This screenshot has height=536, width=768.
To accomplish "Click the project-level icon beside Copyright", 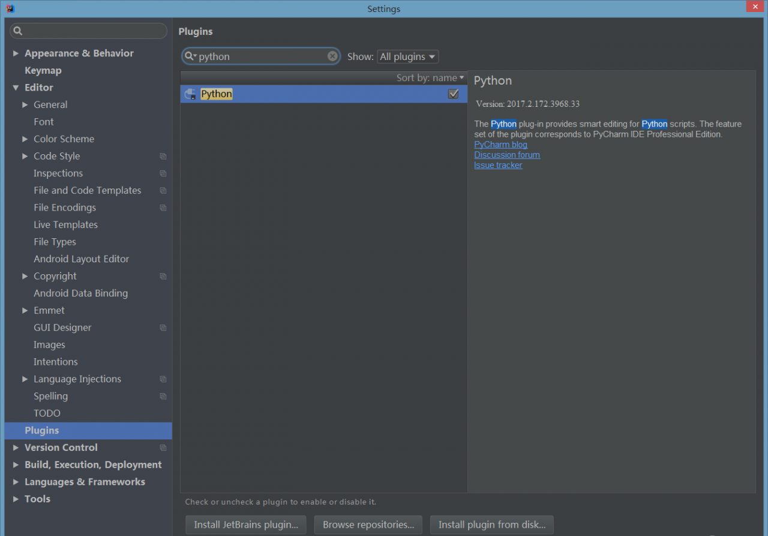I will (x=163, y=277).
